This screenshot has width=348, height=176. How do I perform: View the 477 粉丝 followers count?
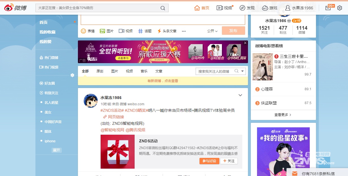click(283, 30)
